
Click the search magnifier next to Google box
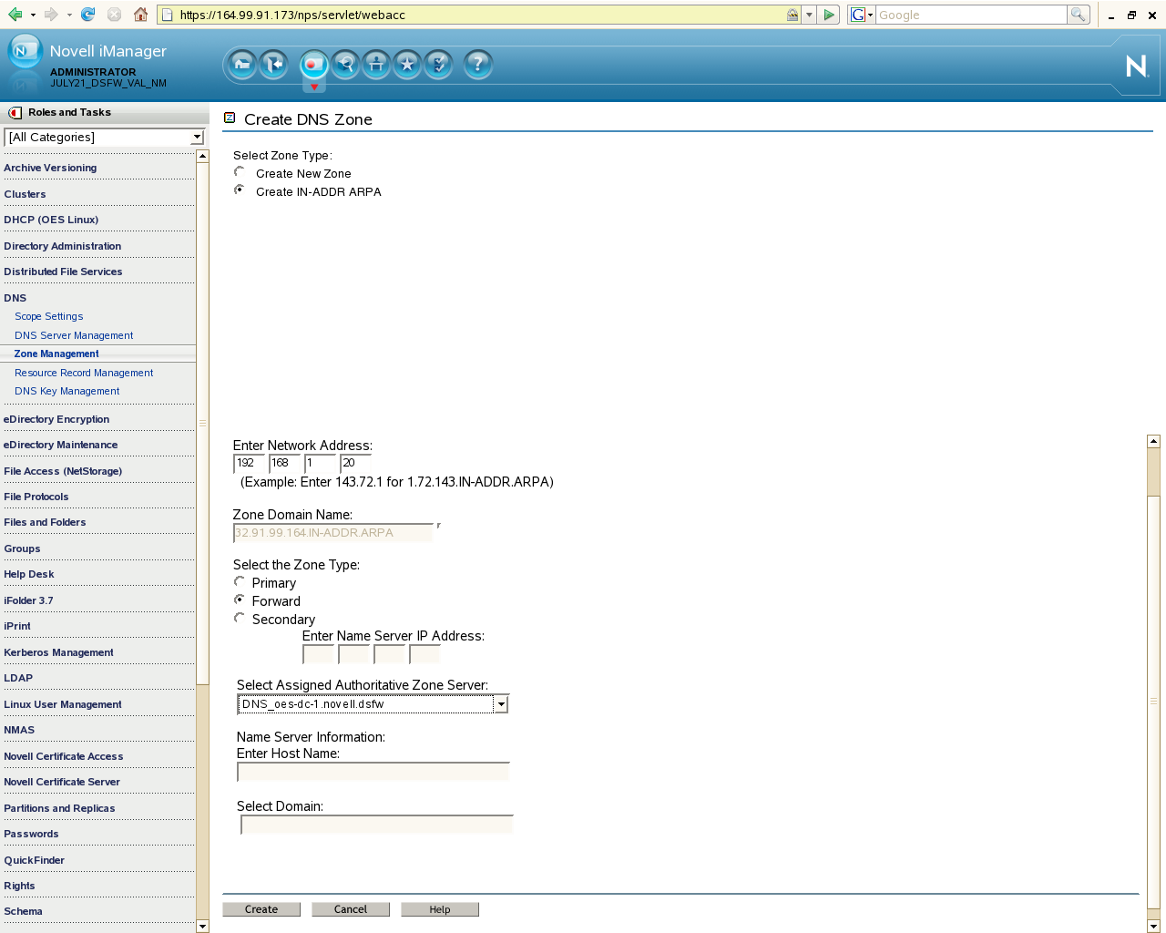[x=1079, y=15]
